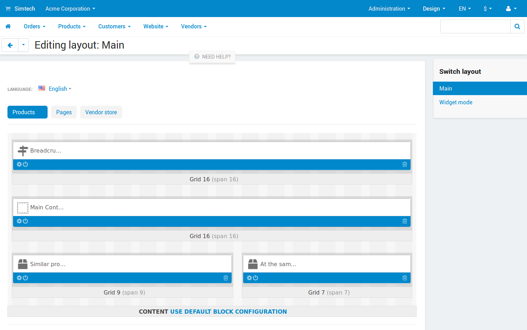Click the Similar products box icon

coord(23,264)
